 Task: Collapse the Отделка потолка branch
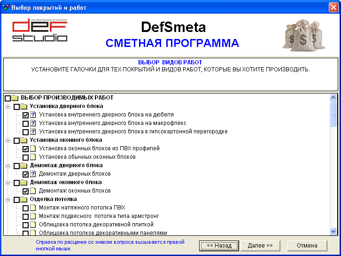tap(8, 200)
